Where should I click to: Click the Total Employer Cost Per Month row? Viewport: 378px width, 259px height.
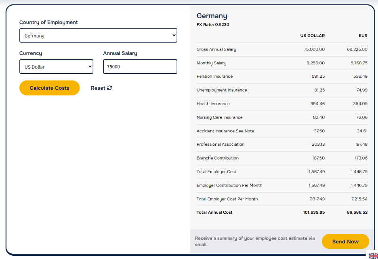[282, 199]
